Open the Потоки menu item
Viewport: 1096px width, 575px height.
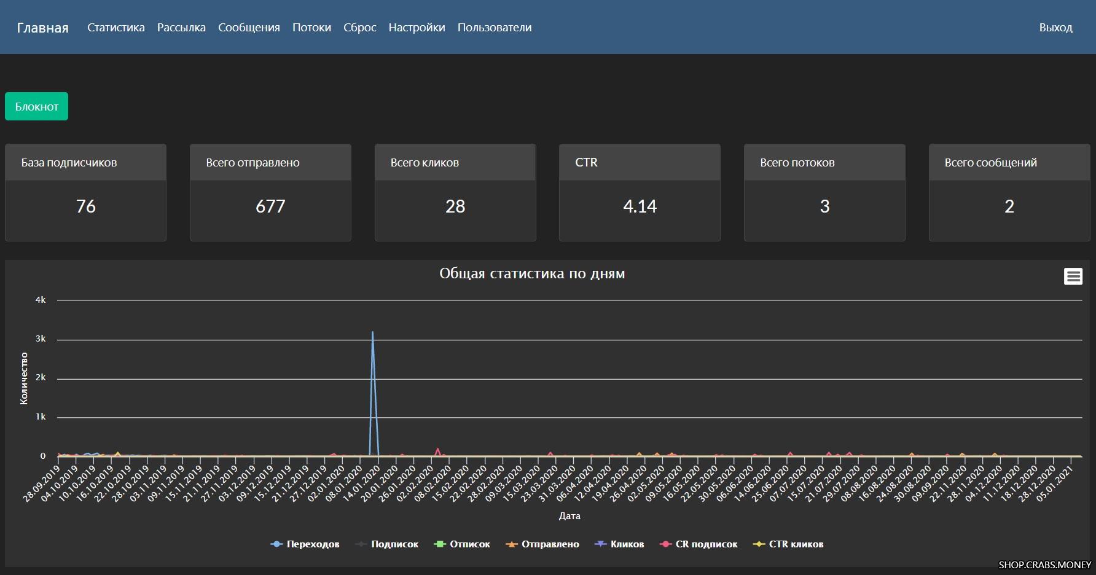tap(311, 28)
